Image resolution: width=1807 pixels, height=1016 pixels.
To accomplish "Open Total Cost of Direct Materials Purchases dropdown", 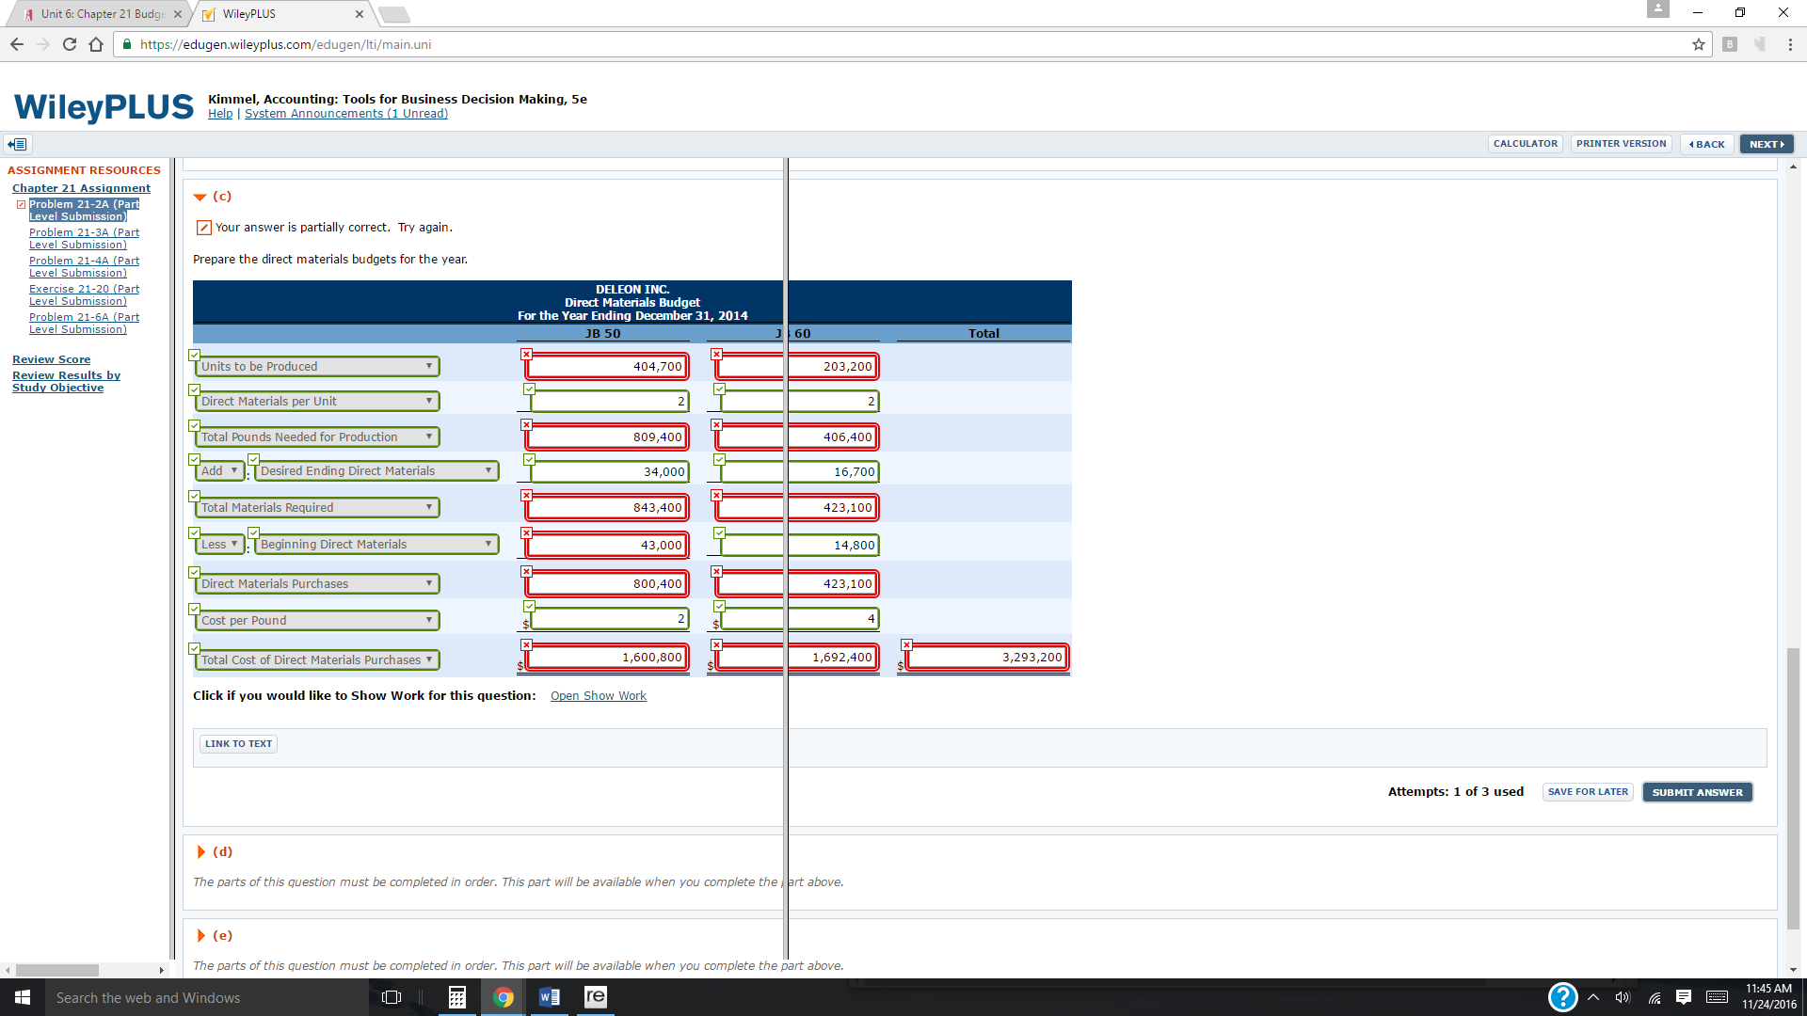I will (x=317, y=660).
